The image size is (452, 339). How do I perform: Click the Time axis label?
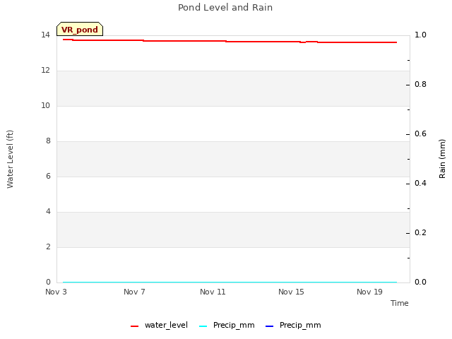coord(400,303)
